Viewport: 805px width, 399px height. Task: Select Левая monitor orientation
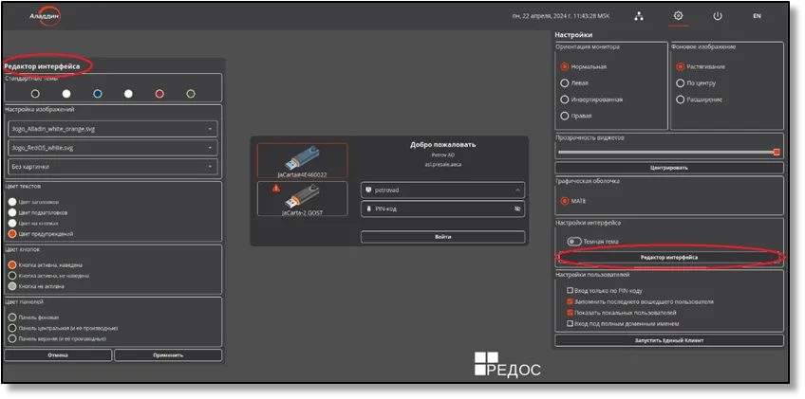(x=565, y=83)
